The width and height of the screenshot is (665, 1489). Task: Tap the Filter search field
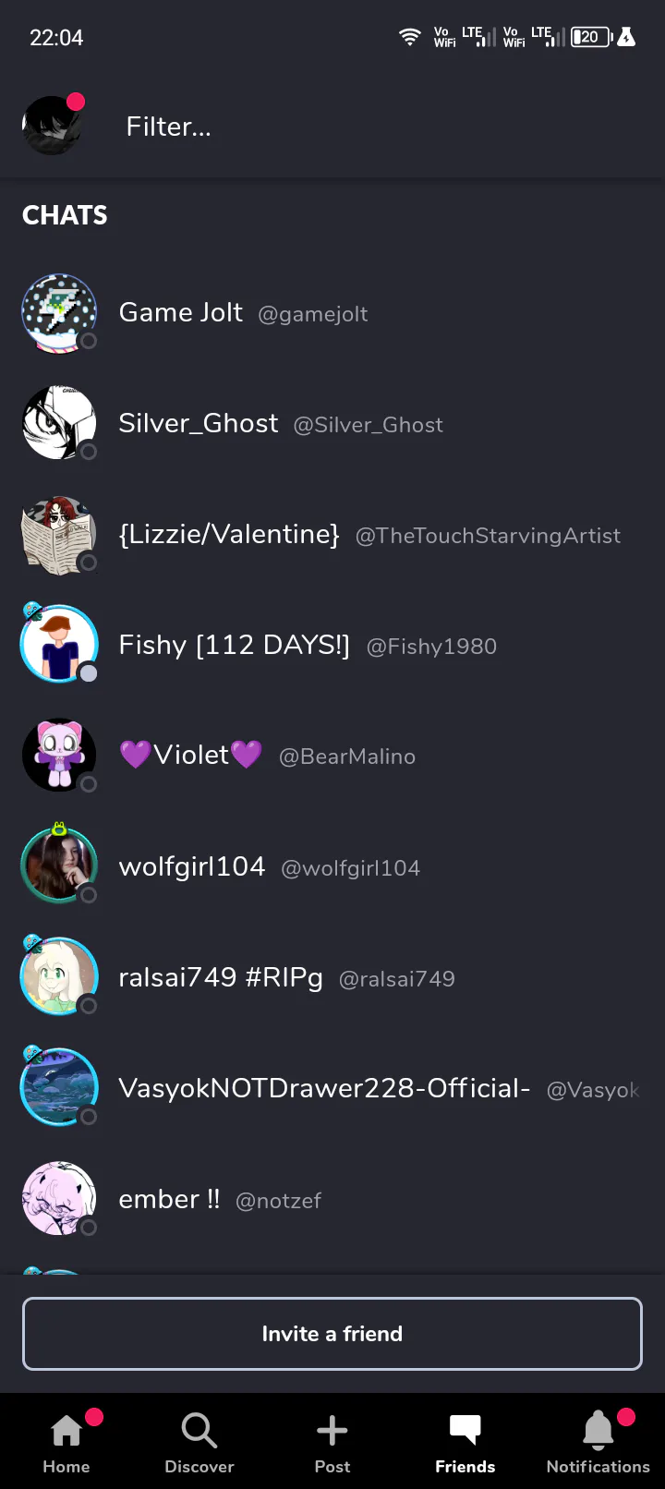click(369, 127)
